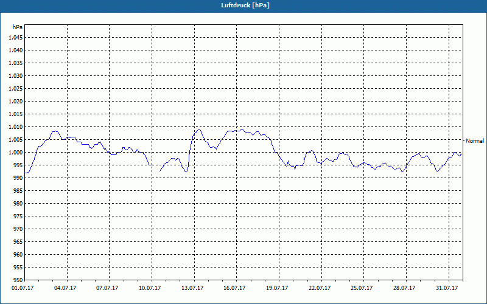This screenshot has height=304, width=487.
Task: Select the 10.07.17 date label
Action: click(x=150, y=288)
